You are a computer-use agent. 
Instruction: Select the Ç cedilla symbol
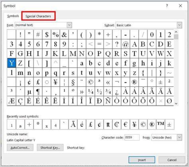click(20, 101)
